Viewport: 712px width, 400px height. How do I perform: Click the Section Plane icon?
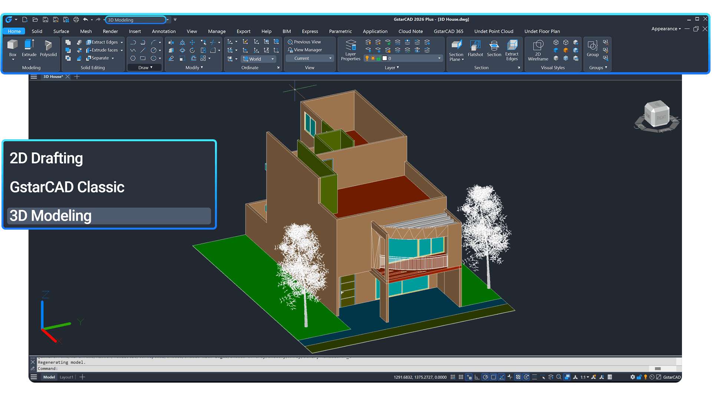coord(456,45)
